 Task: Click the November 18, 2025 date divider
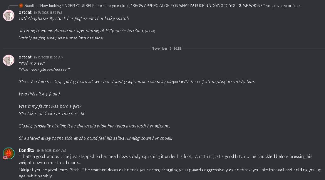point(166,48)
